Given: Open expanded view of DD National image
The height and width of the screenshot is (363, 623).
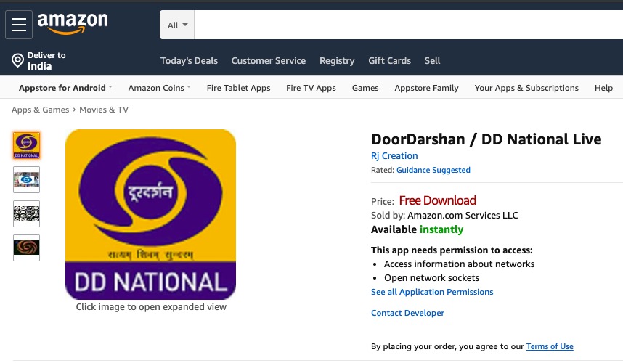Looking at the screenshot, I should point(150,214).
